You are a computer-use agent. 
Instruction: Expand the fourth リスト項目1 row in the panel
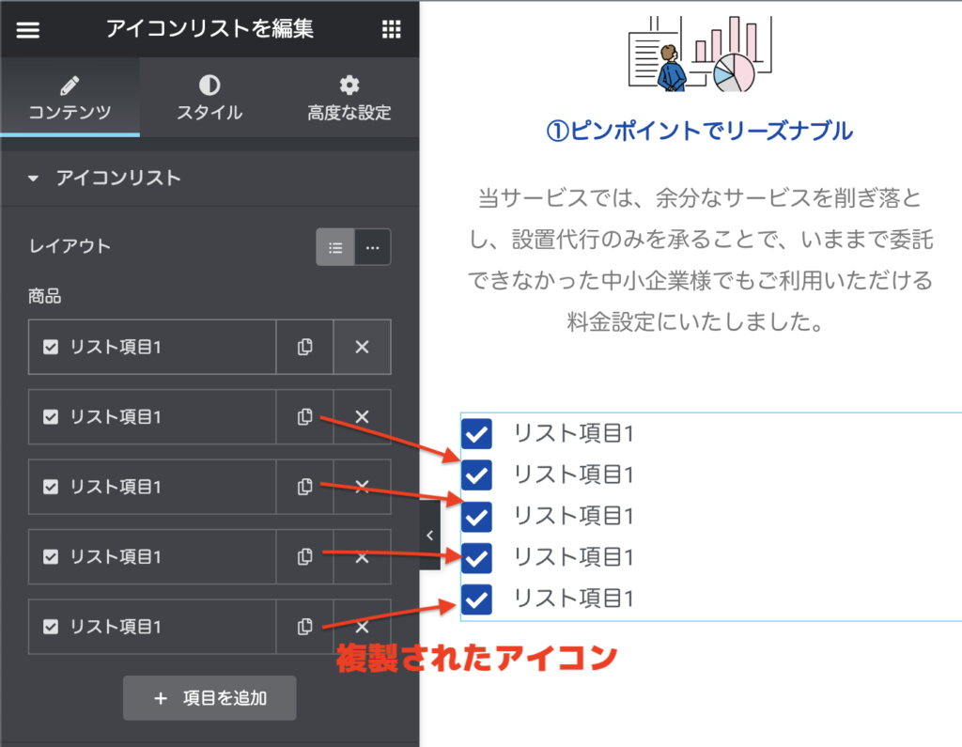(152, 556)
